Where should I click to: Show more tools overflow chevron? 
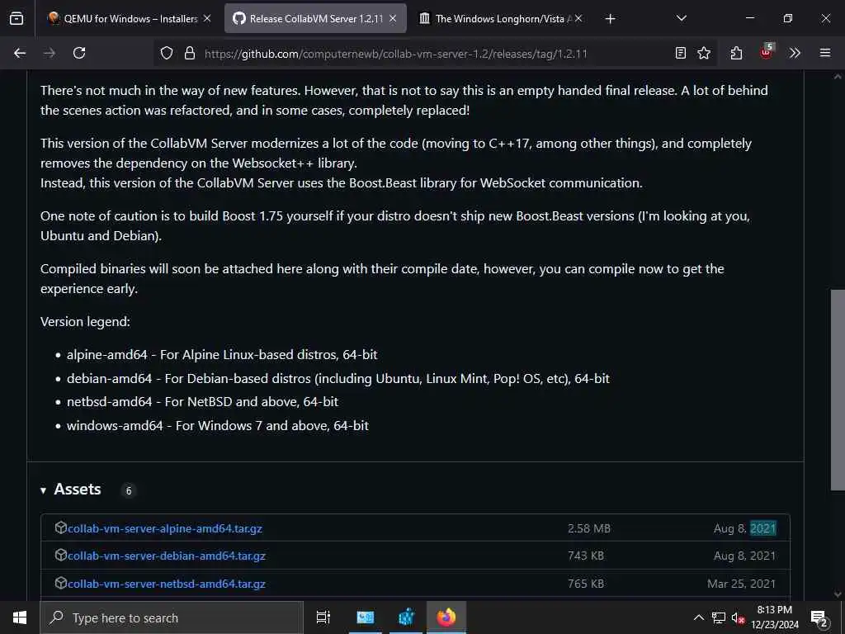[795, 53]
